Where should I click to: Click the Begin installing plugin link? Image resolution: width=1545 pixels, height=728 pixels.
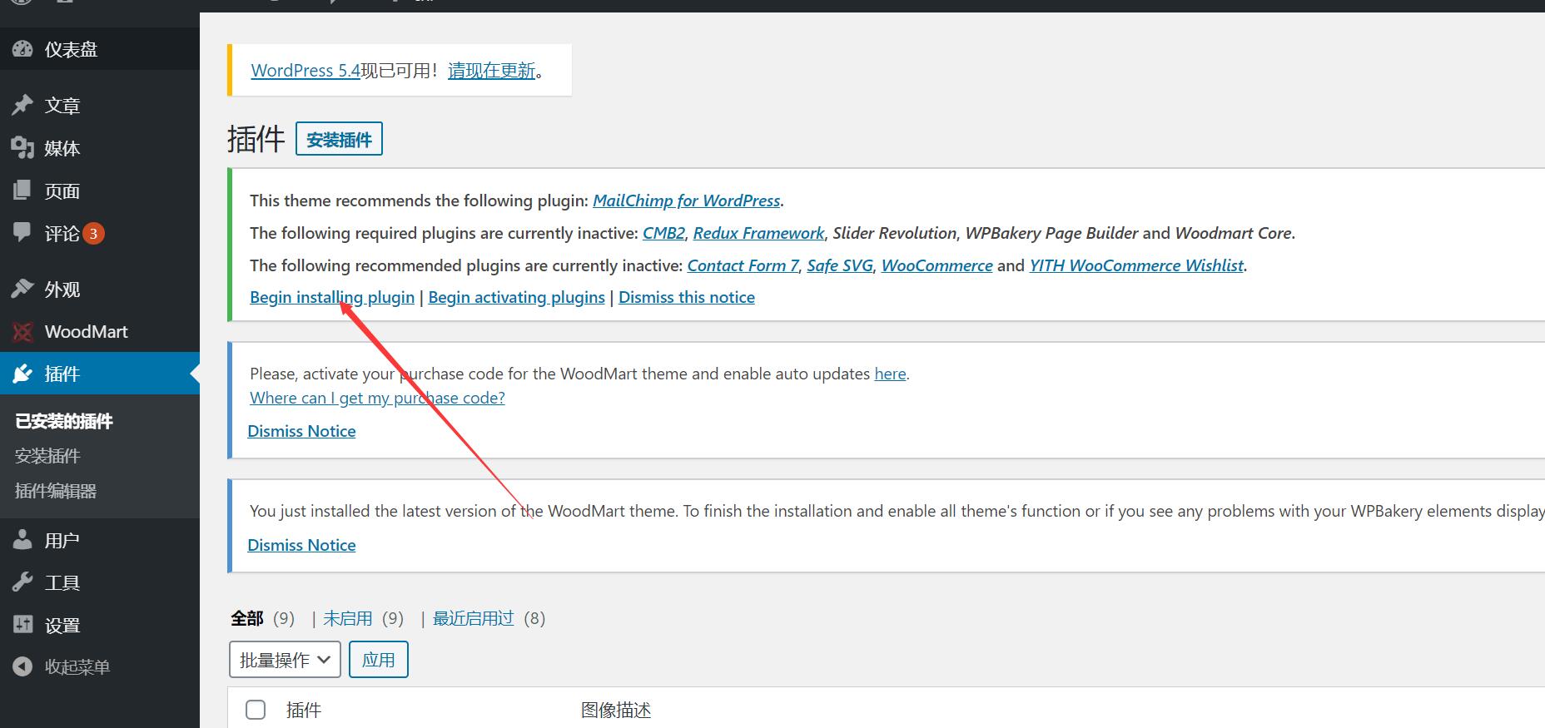point(331,298)
